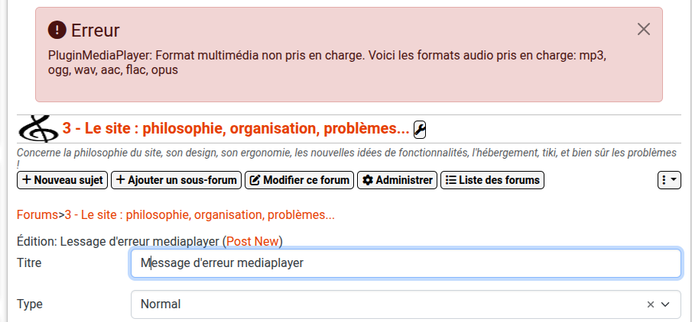This screenshot has width=692, height=322.
Task: Click the Type field label
Action: point(30,304)
